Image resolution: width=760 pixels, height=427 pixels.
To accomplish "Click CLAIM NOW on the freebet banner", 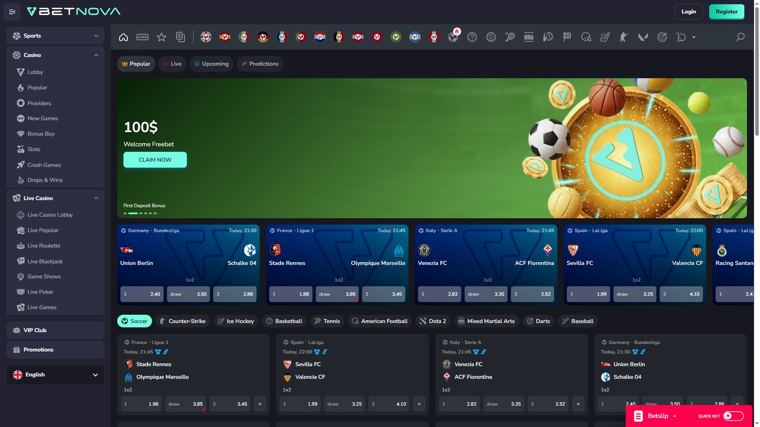I will pyautogui.click(x=155, y=160).
